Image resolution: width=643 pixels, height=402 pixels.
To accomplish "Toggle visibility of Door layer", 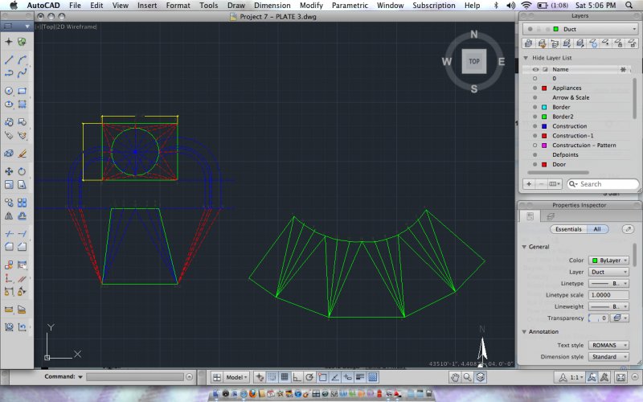I will point(534,165).
